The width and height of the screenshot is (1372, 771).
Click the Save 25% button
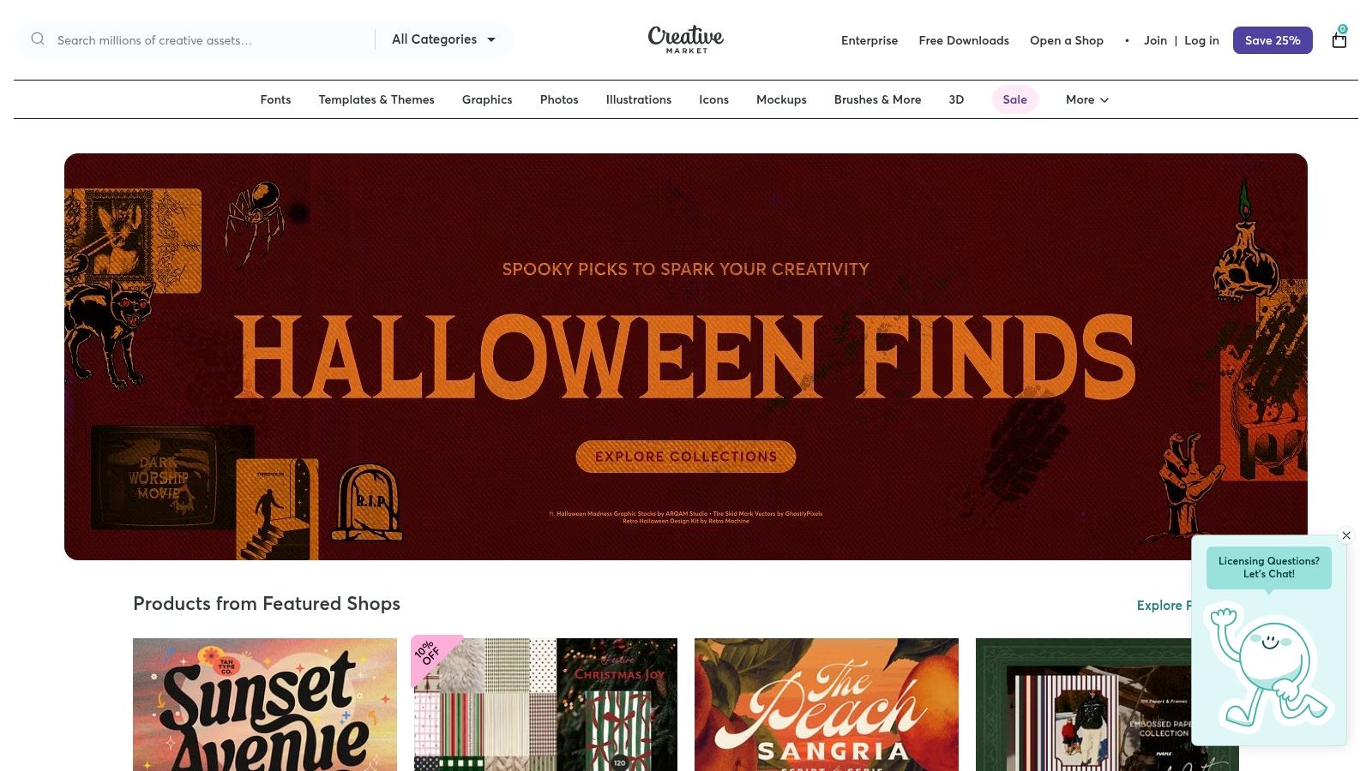[1273, 40]
